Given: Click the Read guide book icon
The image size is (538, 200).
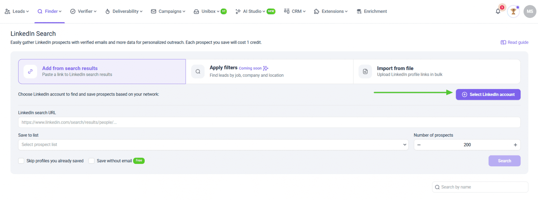Looking at the screenshot, I should (503, 42).
